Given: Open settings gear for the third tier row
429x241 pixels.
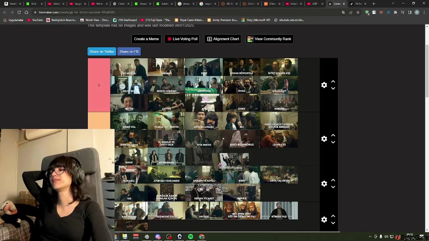Looking at the screenshot, I should pos(324,184).
